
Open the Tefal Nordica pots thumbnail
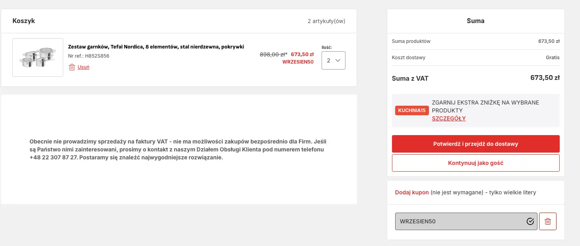click(38, 57)
